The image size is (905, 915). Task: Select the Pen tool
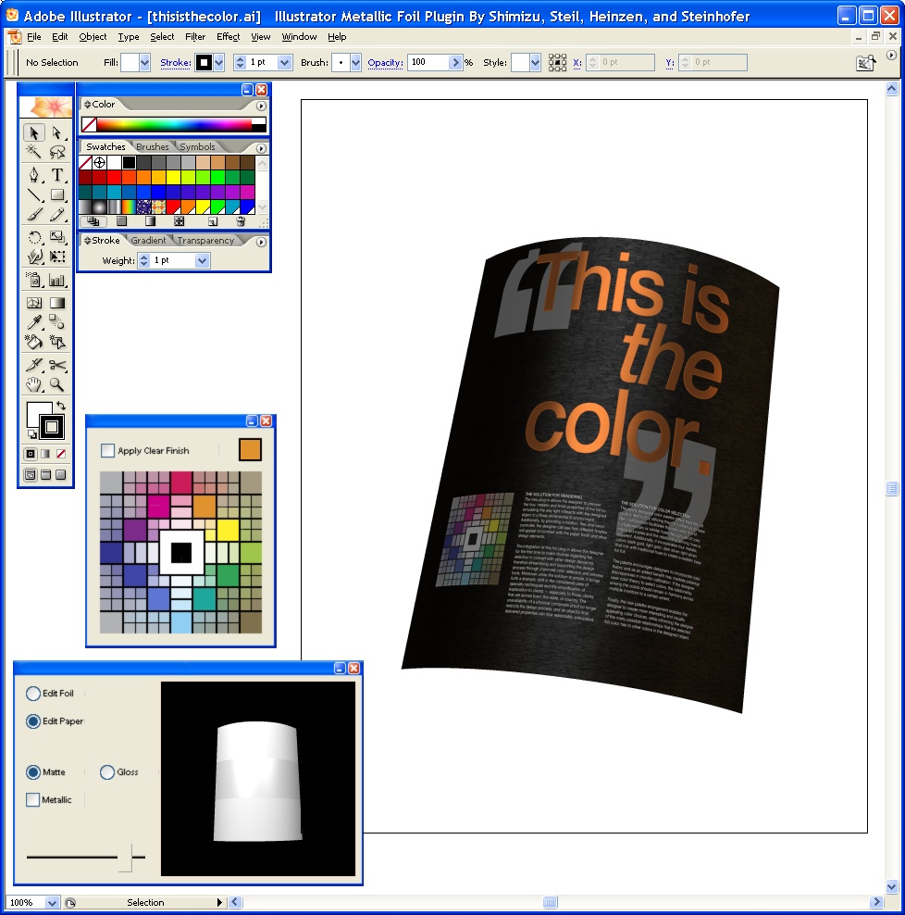34,175
